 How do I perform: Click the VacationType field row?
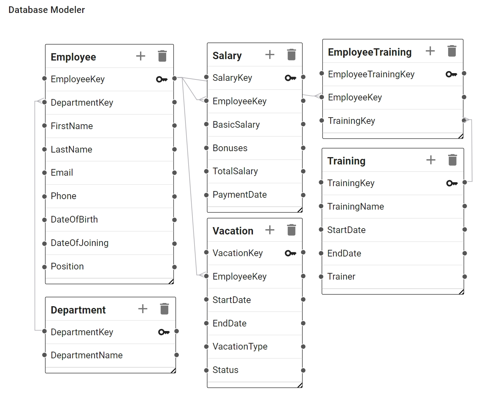(255, 347)
